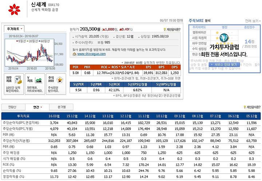Click the EPS value 39,891
Viewport: 262px width, 181px height.
[148, 73]
